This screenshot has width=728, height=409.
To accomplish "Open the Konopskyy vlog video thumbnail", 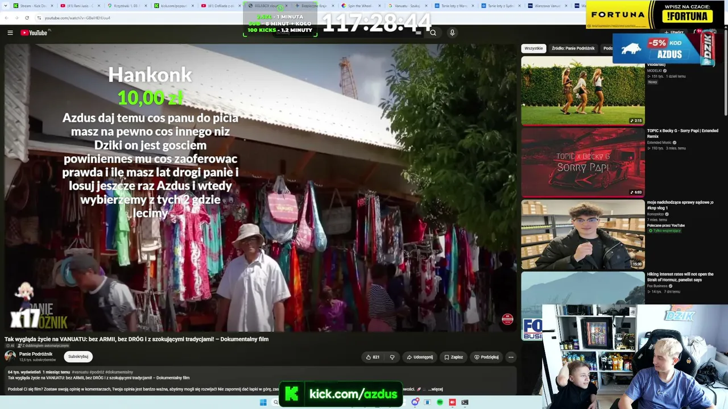I will click(583, 235).
